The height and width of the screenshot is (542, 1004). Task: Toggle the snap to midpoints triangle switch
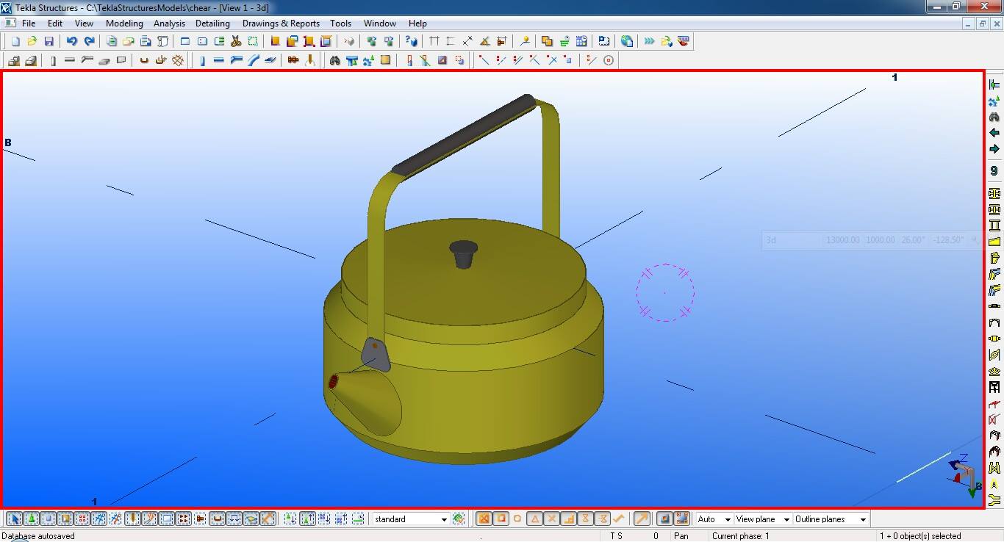point(534,519)
